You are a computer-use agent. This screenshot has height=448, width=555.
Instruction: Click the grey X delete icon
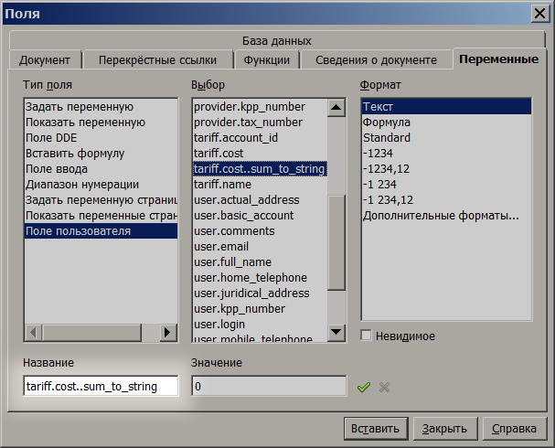pyautogui.click(x=384, y=387)
